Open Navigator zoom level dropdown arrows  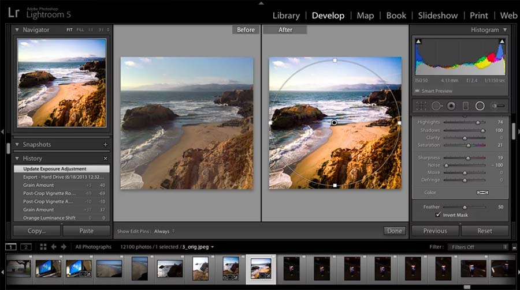coord(108,30)
